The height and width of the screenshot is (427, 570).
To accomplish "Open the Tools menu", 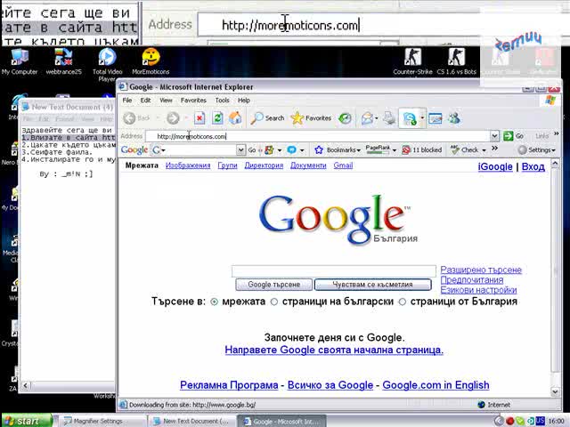I will [x=222, y=101].
